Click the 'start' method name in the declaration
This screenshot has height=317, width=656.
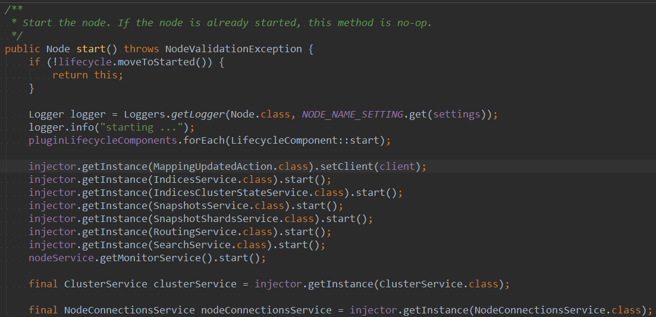click(91, 49)
